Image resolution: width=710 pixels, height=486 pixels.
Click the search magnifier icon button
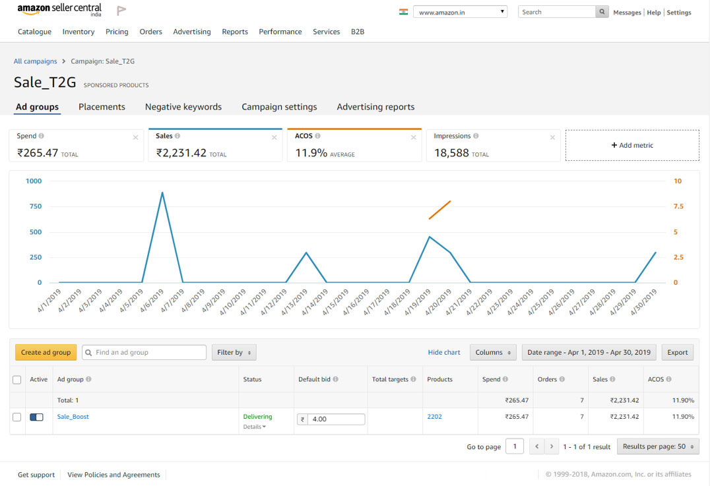point(602,12)
